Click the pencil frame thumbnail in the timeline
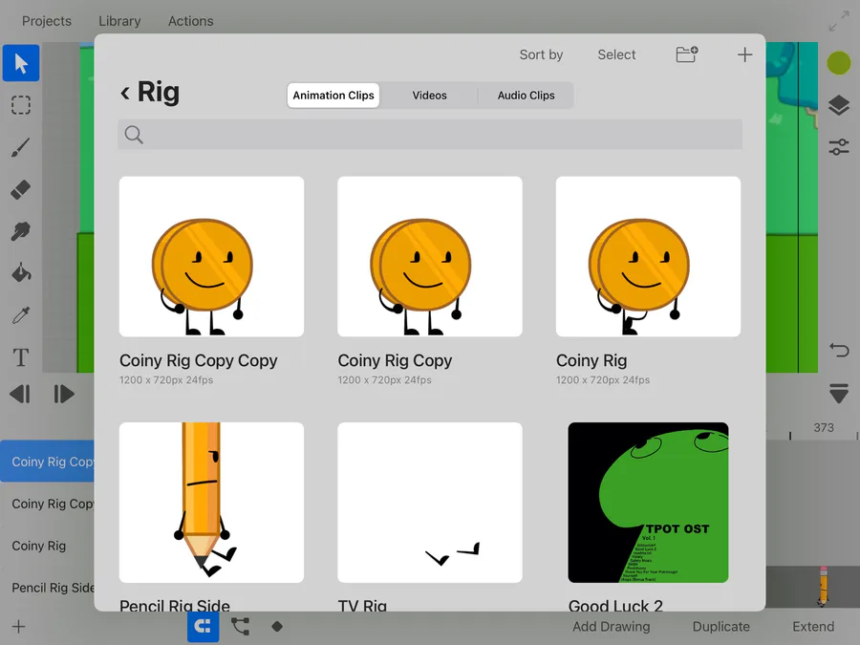860x645 pixels. pos(823,587)
